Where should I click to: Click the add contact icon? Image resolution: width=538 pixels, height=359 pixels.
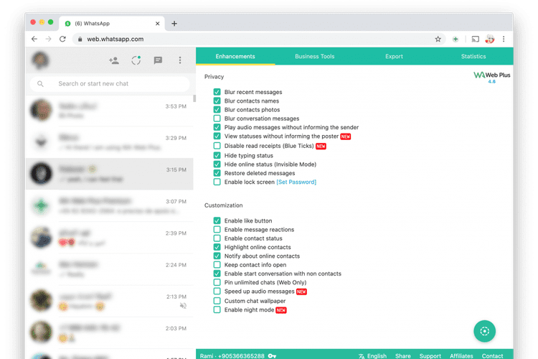click(x=113, y=61)
